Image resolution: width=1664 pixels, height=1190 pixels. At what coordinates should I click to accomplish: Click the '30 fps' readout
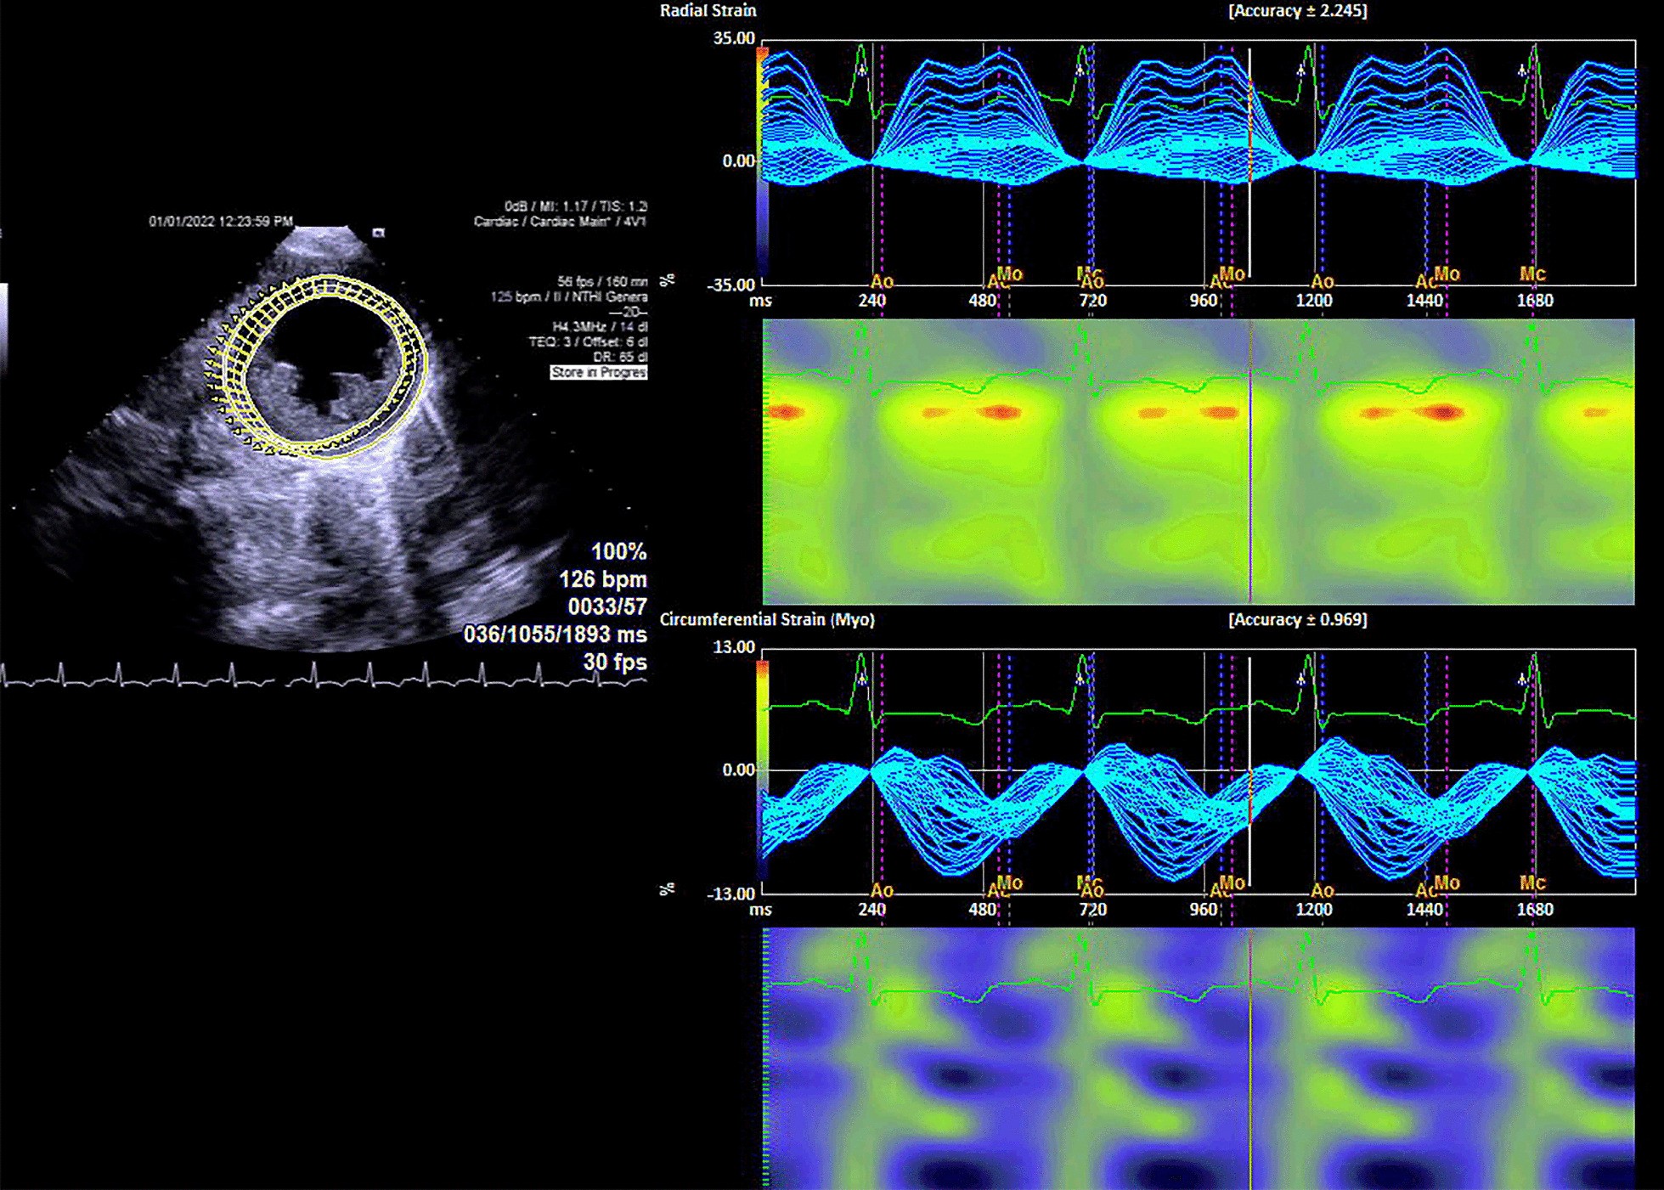tap(614, 662)
